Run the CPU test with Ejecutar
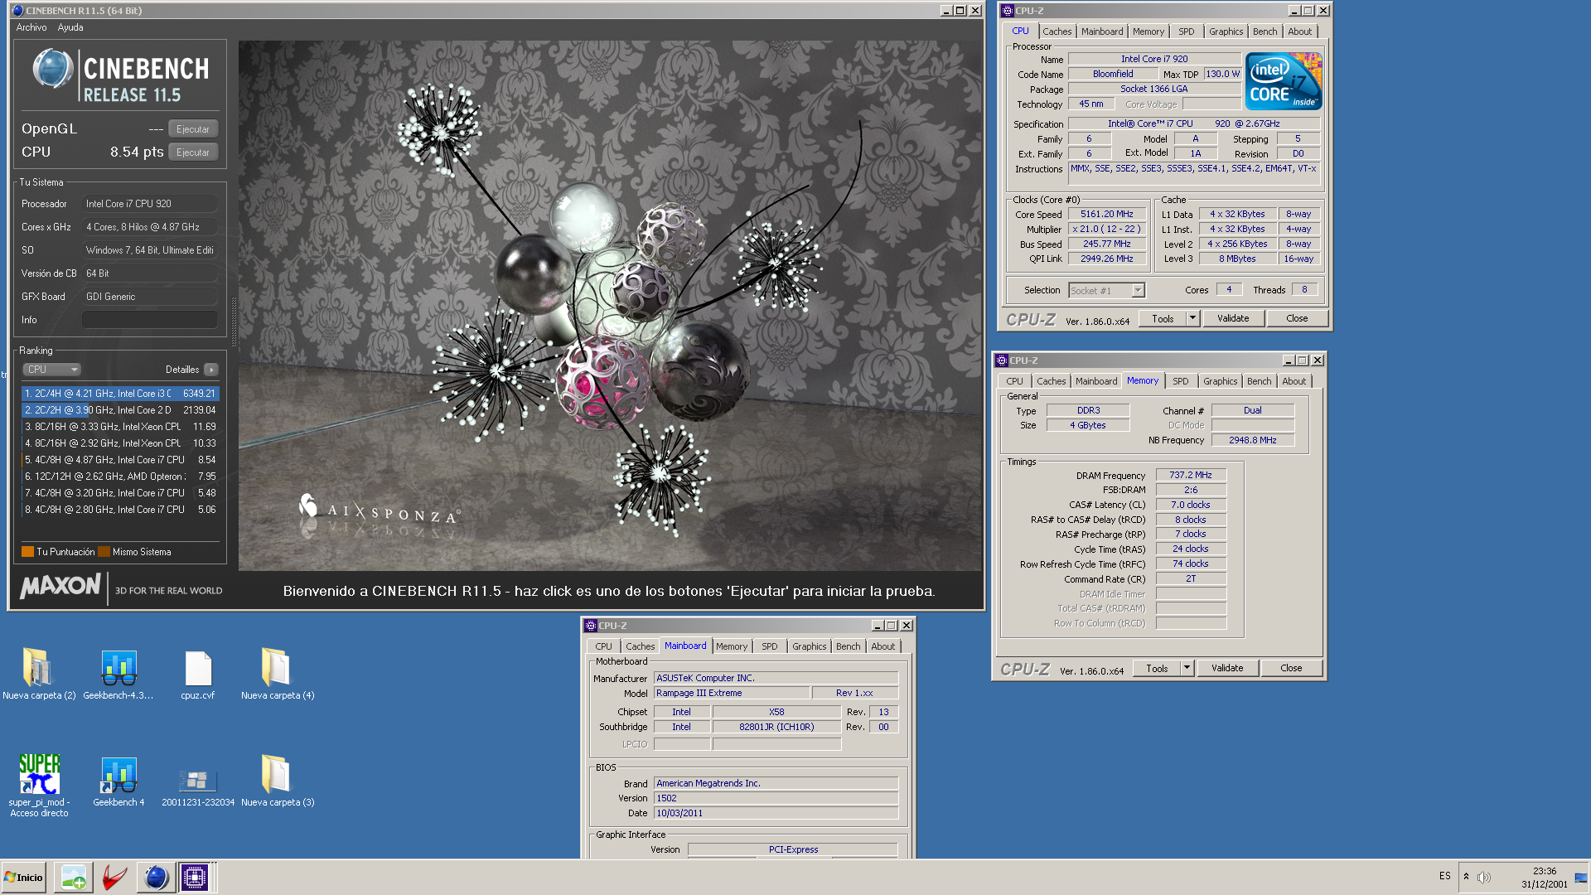 point(193,152)
